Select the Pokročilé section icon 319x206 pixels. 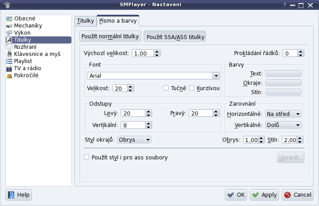[9, 75]
